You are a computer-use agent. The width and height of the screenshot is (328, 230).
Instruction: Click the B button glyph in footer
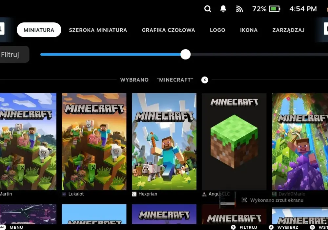(x=313, y=227)
